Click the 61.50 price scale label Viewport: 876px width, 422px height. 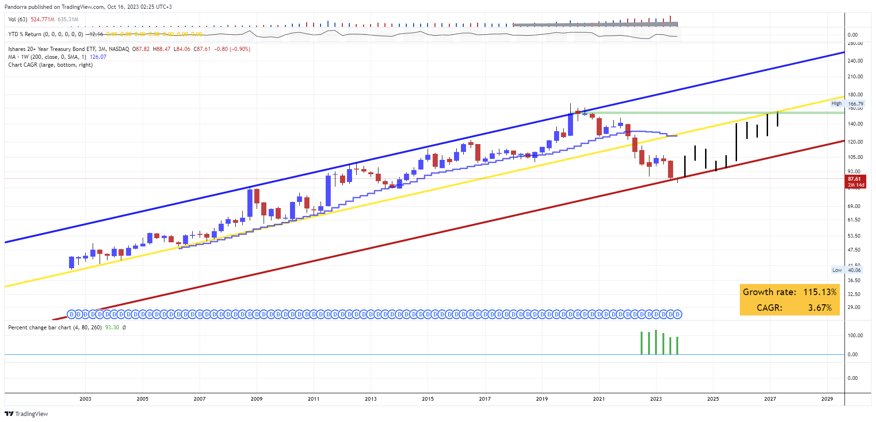pyautogui.click(x=854, y=220)
